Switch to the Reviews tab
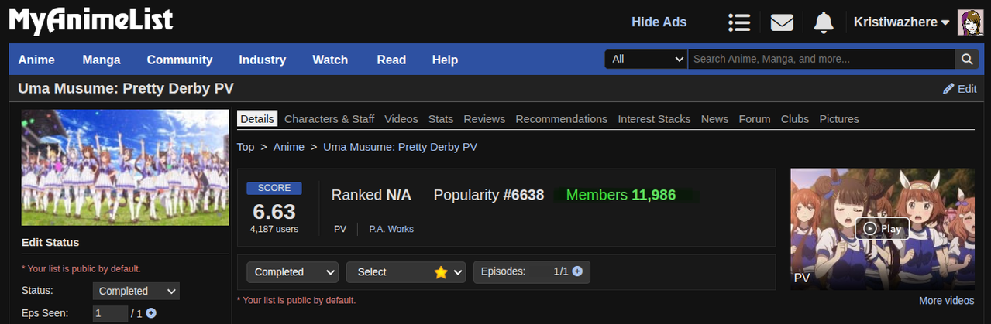Screen dimensions: 991x324 pyautogui.click(x=484, y=119)
